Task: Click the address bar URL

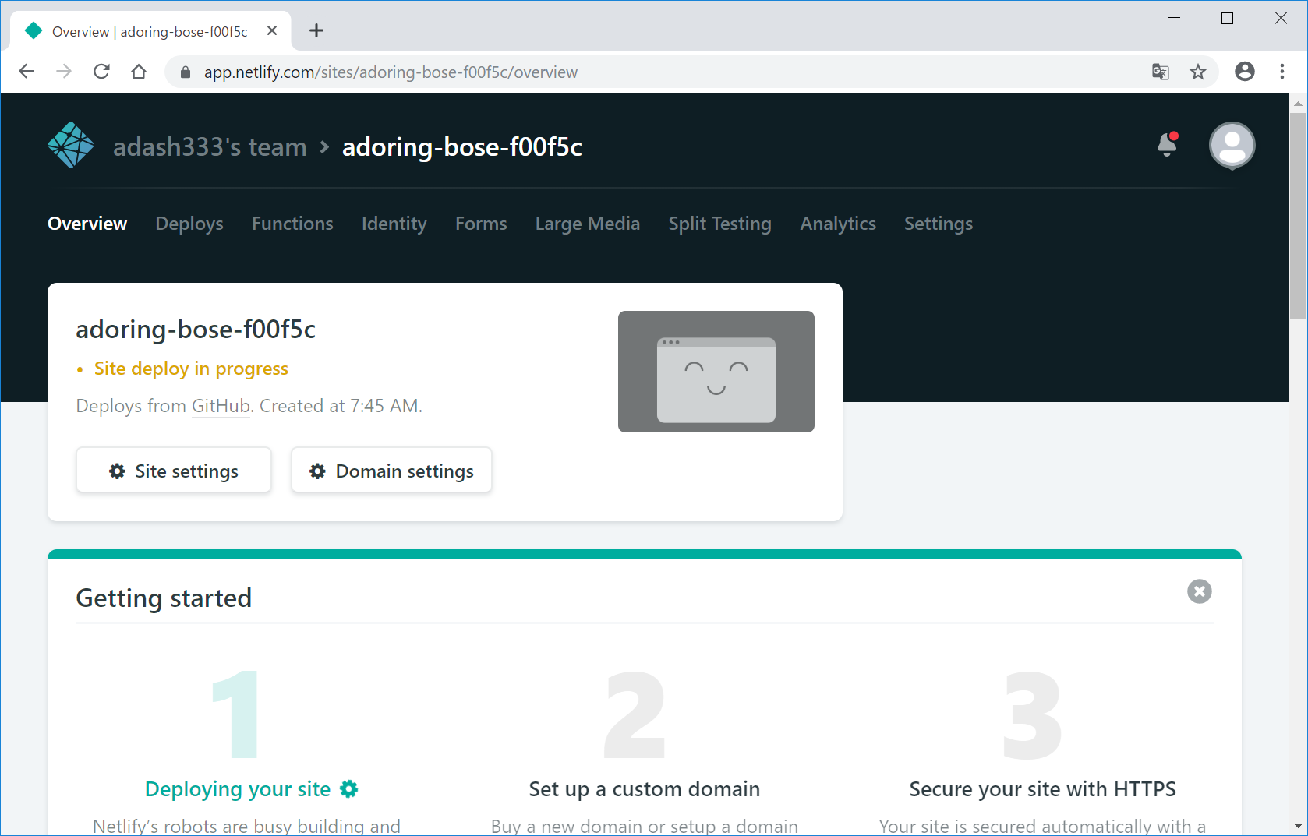Action: [391, 72]
